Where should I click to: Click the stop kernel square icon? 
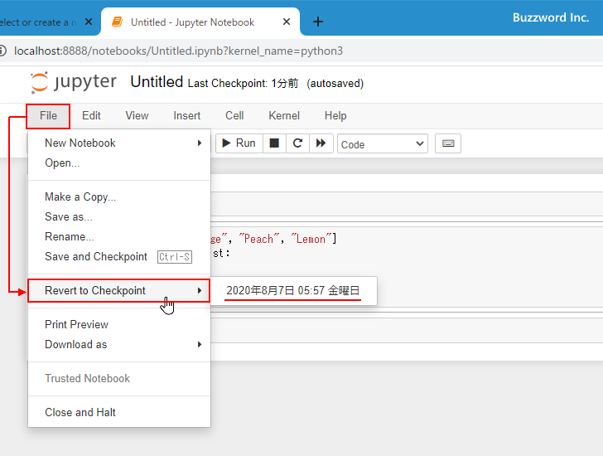[x=274, y=143]
